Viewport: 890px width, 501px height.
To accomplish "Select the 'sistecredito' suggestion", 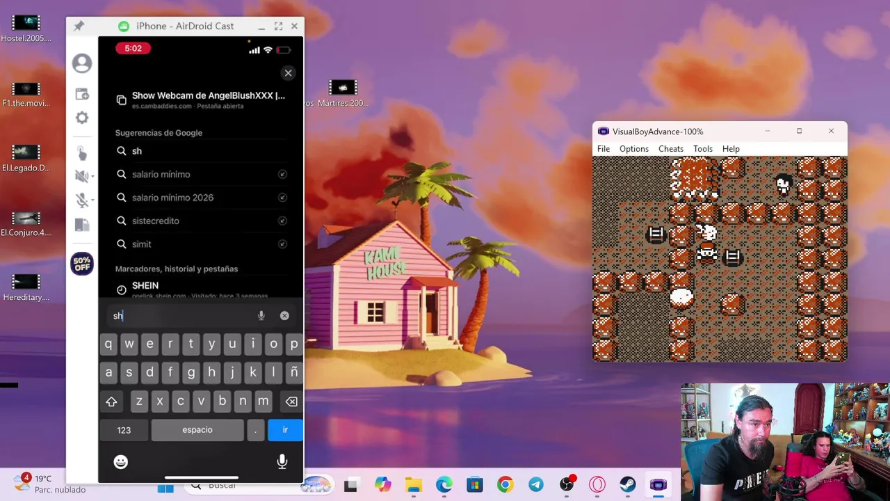I will pos(202,221).
